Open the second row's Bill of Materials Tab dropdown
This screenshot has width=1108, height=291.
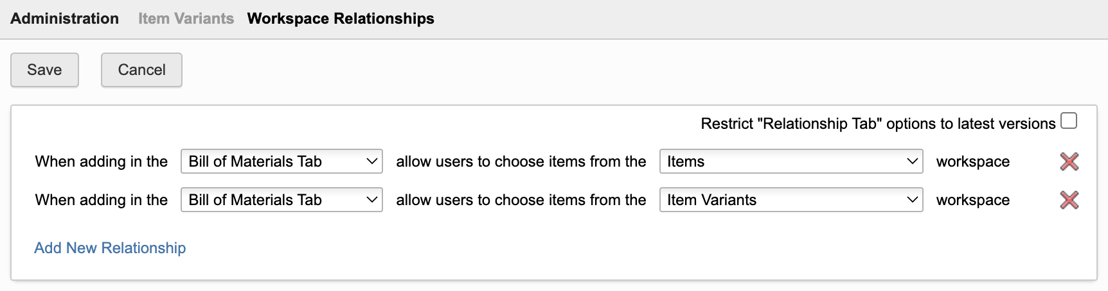tap(281, 200)
